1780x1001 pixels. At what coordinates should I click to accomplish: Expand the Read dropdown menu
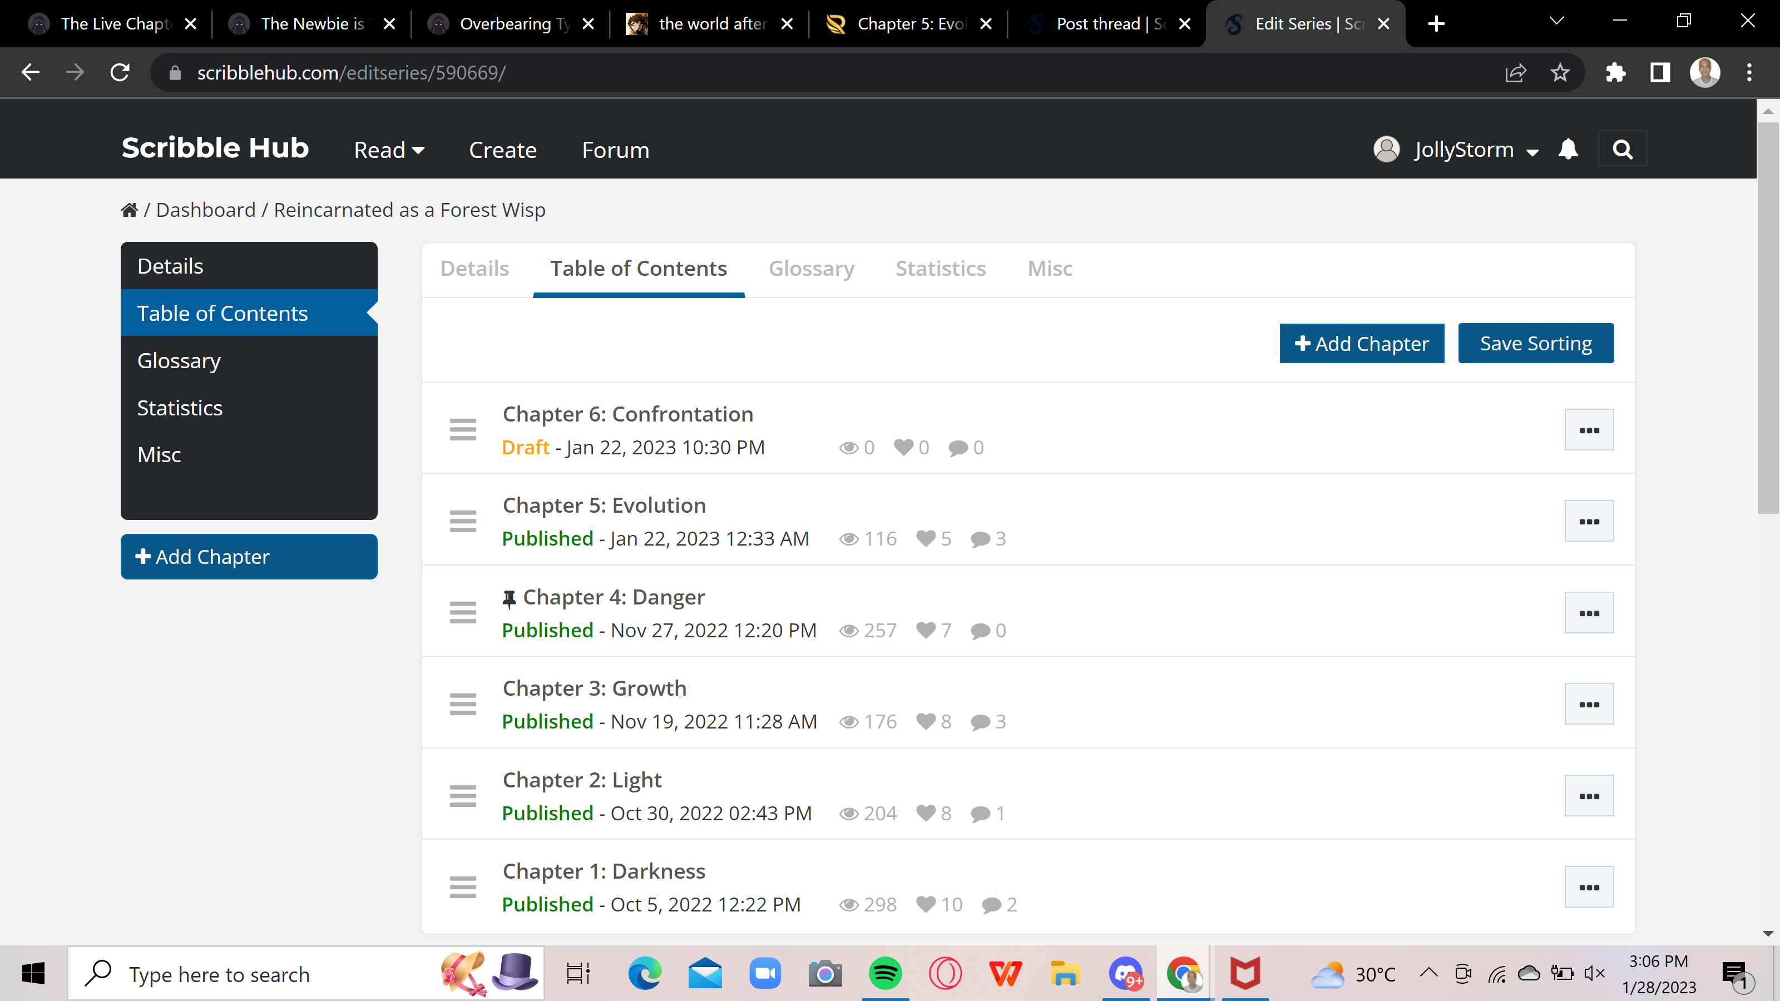(389, 150)
